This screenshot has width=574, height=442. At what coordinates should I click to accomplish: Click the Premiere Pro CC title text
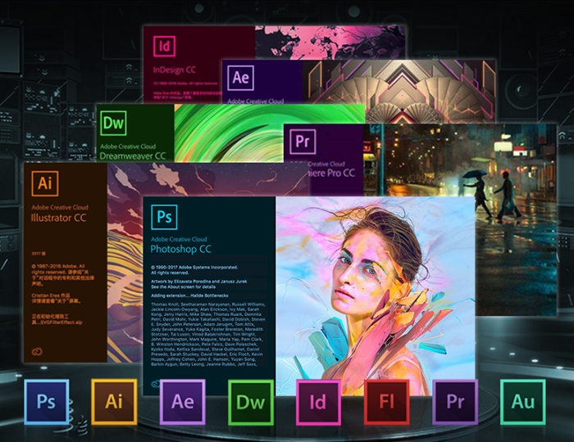[x=332, y=173]
